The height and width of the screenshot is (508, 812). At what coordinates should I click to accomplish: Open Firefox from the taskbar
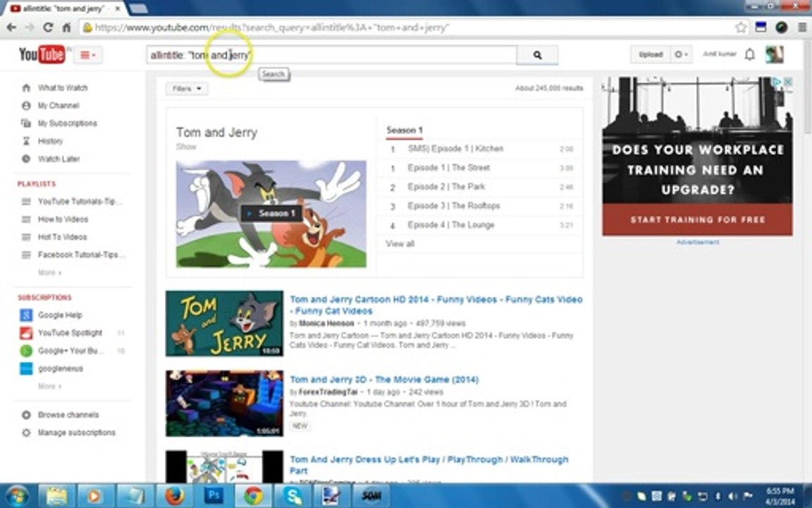pos(175,496)
